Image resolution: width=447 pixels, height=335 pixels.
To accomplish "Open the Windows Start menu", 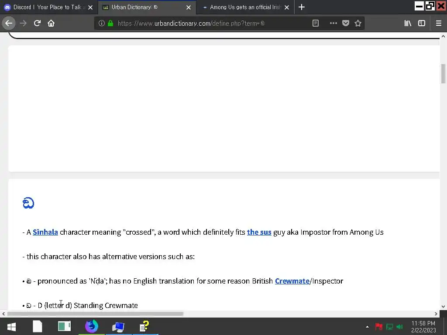I will click(11, 326).
